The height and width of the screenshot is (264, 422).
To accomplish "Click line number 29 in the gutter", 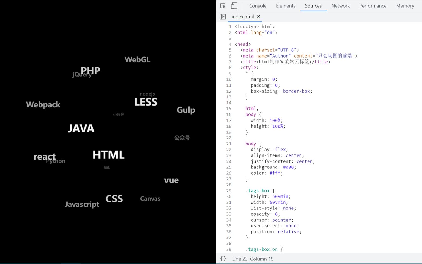I will pyautogui.click(x=229, y=191).
